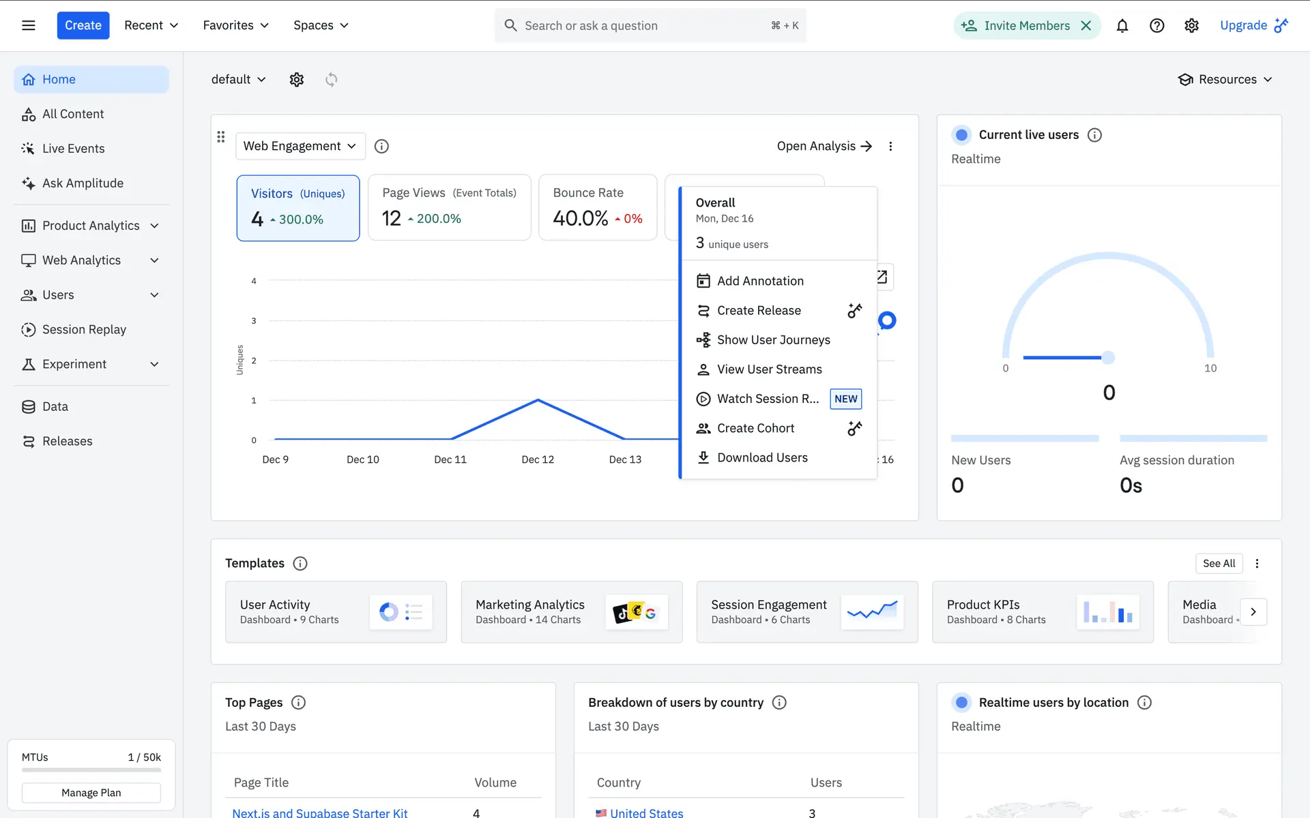Open dashboard settings gear next to default
Image resolution: width=1310 pixels, height=818 pixels.
(x=296, y=80)
